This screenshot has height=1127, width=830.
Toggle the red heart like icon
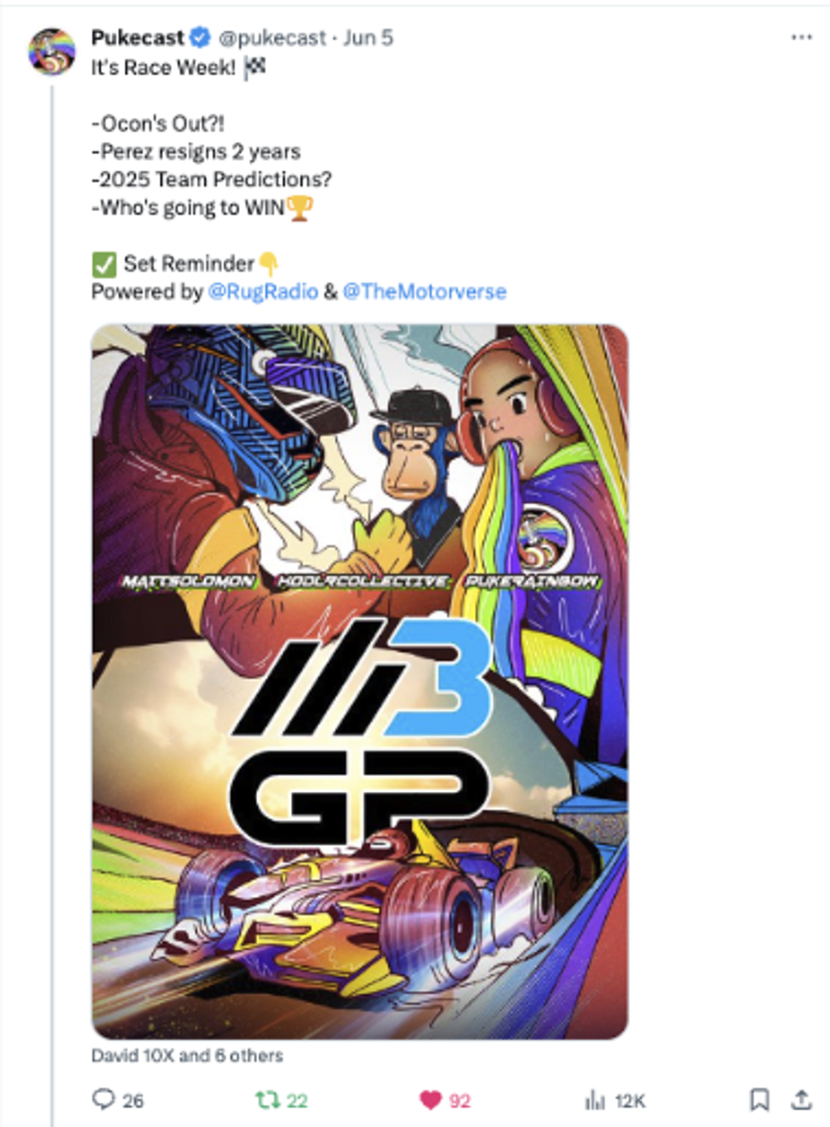[431, 1101]
